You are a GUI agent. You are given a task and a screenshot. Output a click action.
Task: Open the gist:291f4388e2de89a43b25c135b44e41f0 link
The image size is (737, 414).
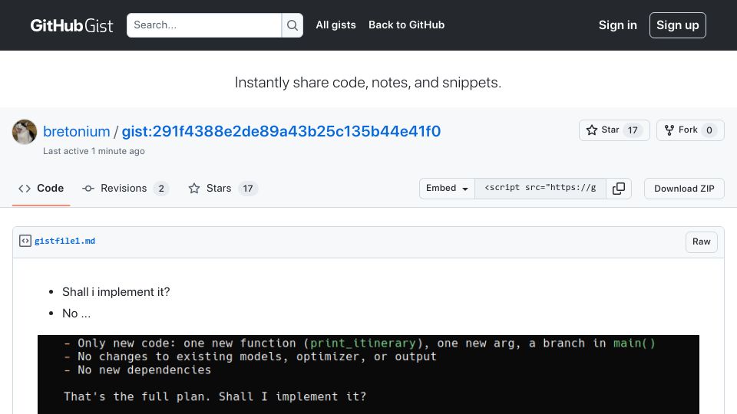tap(281, 131)
